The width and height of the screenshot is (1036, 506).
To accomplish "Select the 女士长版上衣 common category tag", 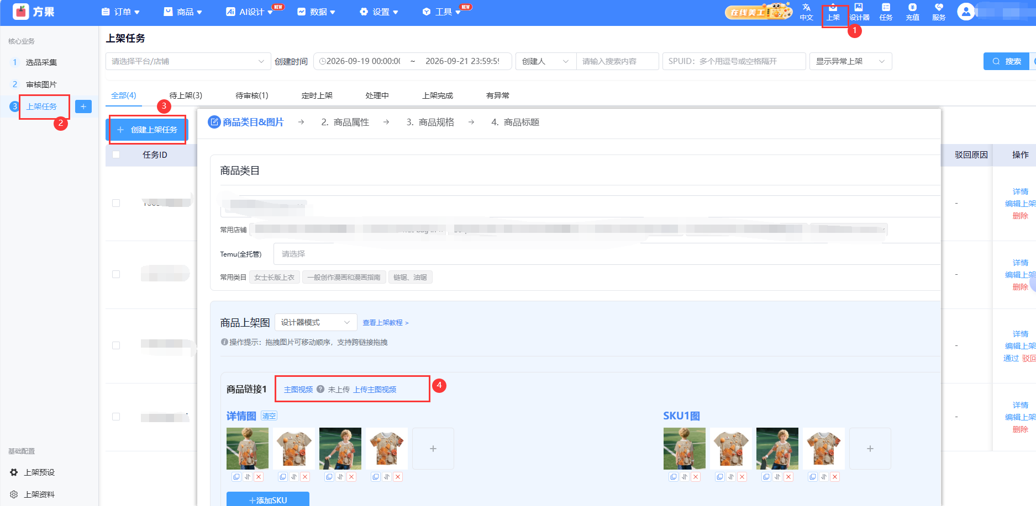I will click(275, 277).
